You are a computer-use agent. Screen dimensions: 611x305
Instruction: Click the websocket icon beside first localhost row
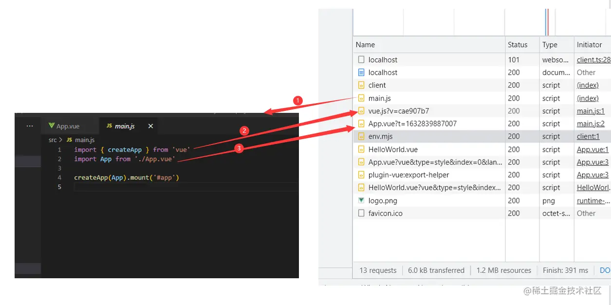tap(361, 60)
